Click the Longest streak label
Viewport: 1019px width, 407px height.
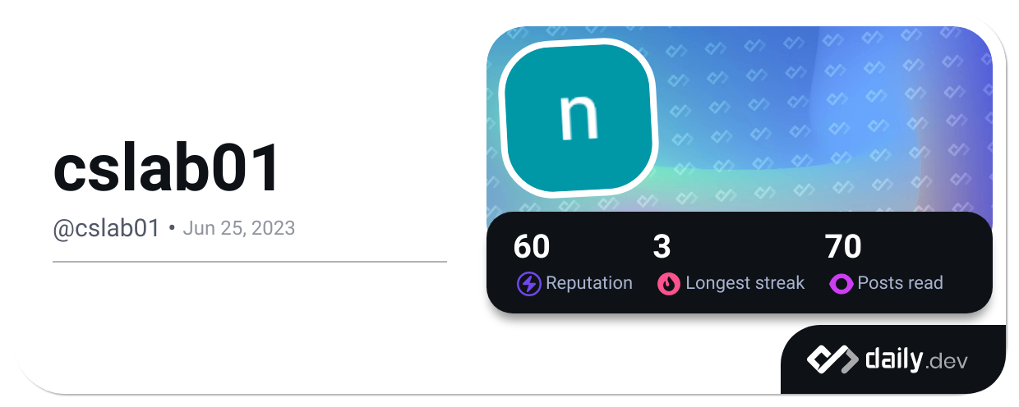click(x=745, y=283)
